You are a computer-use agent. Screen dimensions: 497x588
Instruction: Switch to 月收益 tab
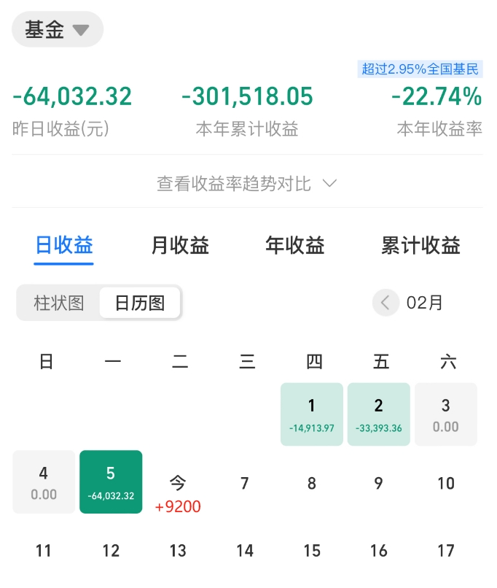180,246
